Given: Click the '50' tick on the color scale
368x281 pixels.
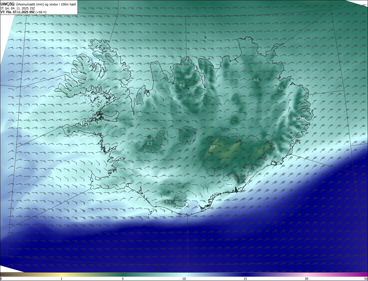Looking at the screenshot, I should click(x=366, y=279).
